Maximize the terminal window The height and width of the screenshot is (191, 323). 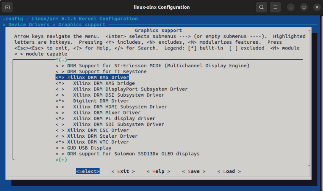tap(304, 7)
